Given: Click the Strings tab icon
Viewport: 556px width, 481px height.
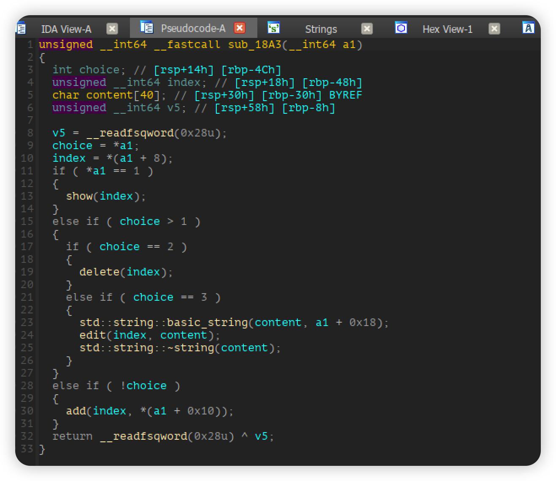Looking at the screenshot, I should [x=274, y=28].
